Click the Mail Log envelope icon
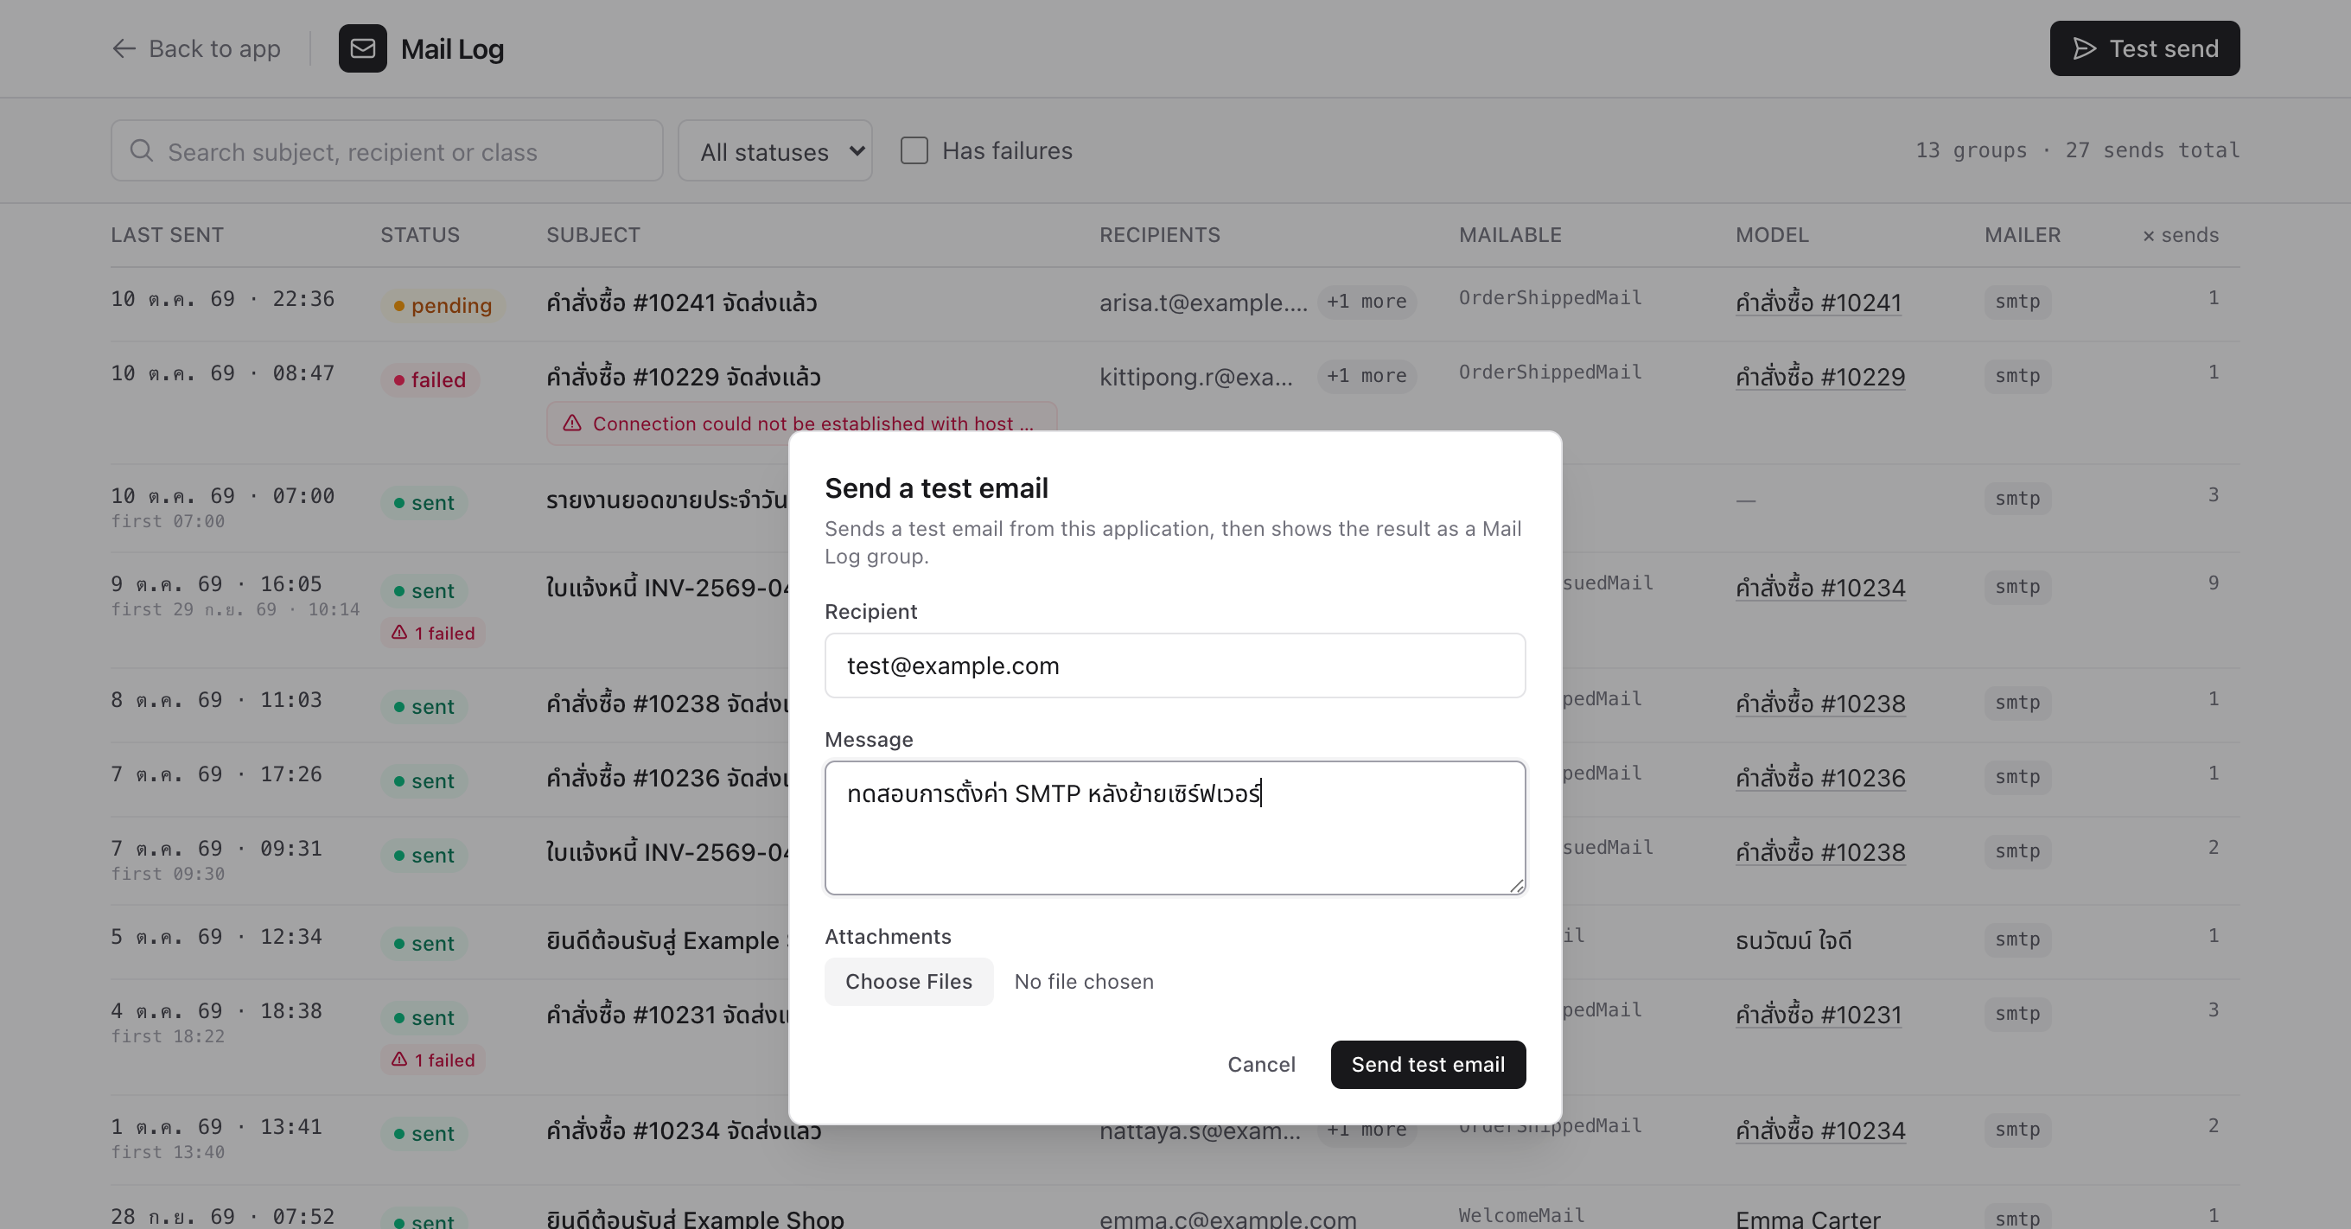The height and width of the screenshot is (1229, 2351). coord(362,48)
